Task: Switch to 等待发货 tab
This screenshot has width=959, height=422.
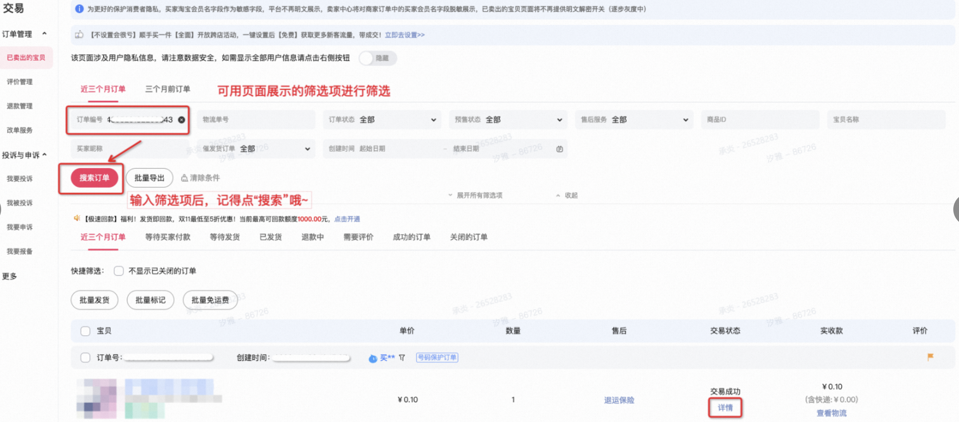Action: coord(225,237)
